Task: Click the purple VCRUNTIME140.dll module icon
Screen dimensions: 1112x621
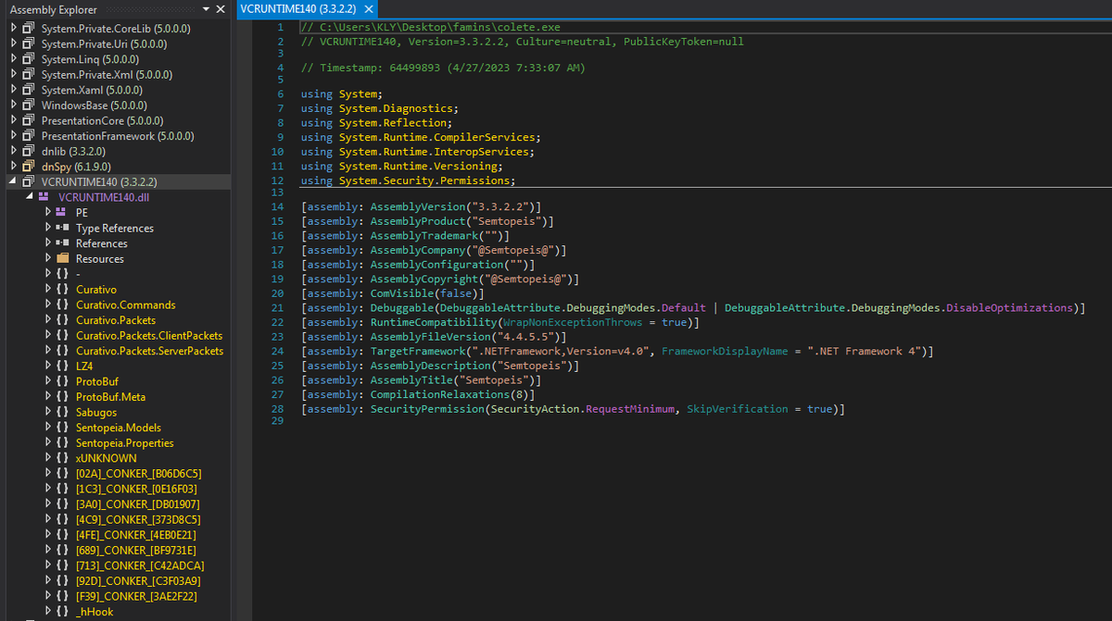Action: tap(44, 197)
